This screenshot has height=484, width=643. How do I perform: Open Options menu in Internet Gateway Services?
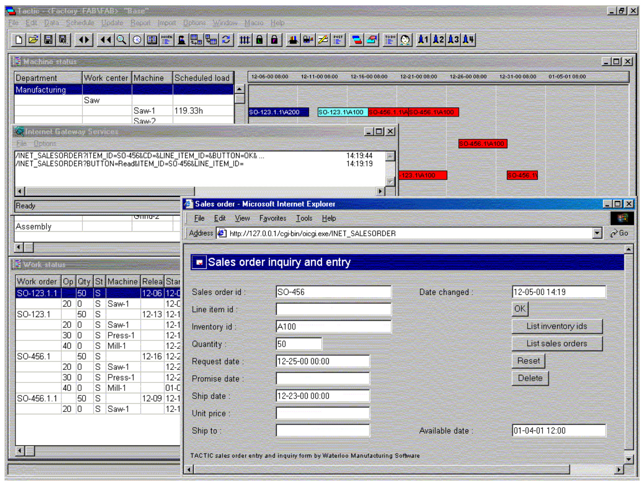(x=45, y=143)
